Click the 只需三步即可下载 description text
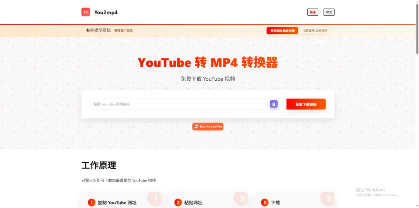 coord(119,180)
